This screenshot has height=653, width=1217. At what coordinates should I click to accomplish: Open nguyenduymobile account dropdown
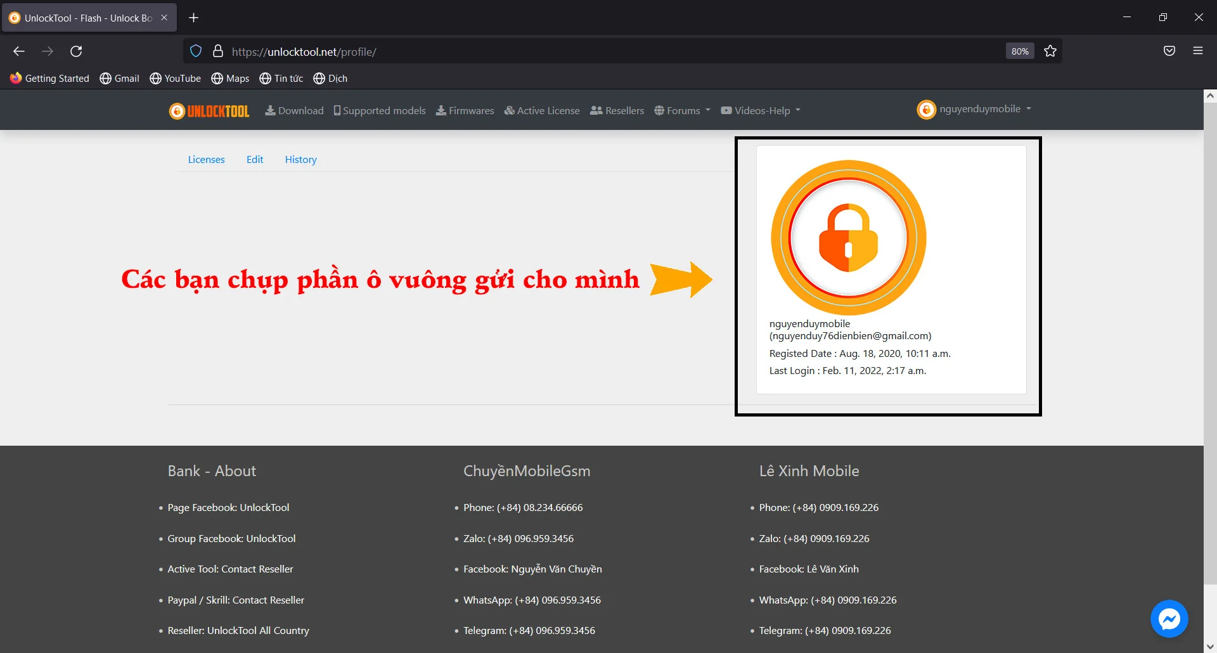point(974,109)
